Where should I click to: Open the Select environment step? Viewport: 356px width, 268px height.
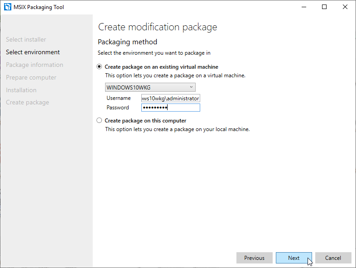[x=33, y=52]
